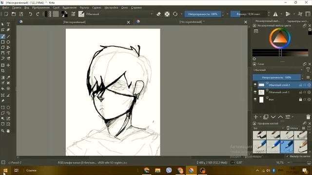This screenshot has height=175, width=312.
Task: Open the layer filter funnel menu
Action: pos(308,70)
